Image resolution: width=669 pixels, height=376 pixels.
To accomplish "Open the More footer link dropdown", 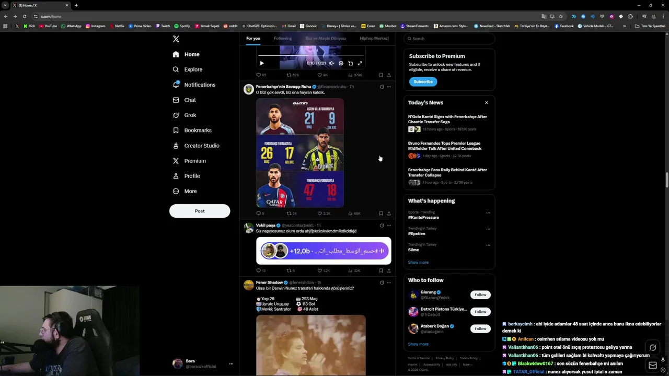I will pos(467,365).
